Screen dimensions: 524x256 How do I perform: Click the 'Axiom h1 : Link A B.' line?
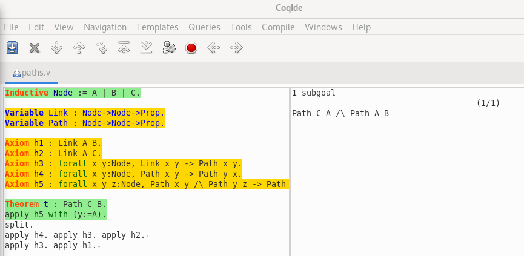[x=53, y=143]
